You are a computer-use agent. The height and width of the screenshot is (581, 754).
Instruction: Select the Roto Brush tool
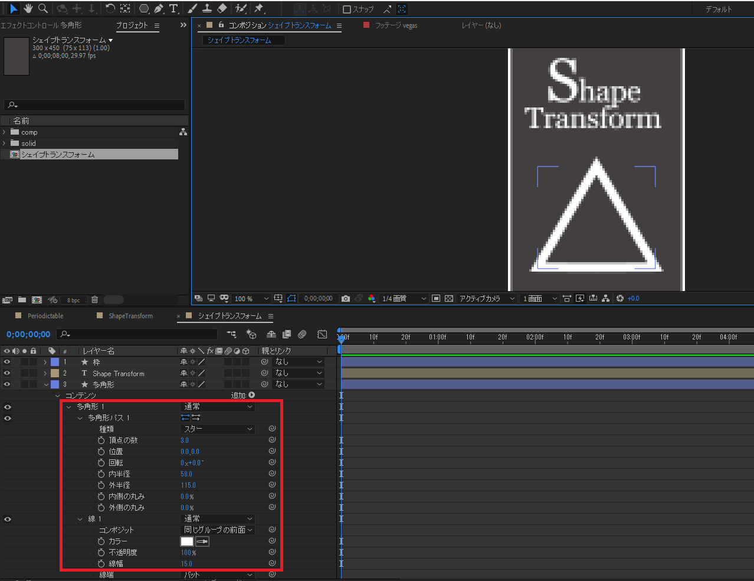coord(241,9)
